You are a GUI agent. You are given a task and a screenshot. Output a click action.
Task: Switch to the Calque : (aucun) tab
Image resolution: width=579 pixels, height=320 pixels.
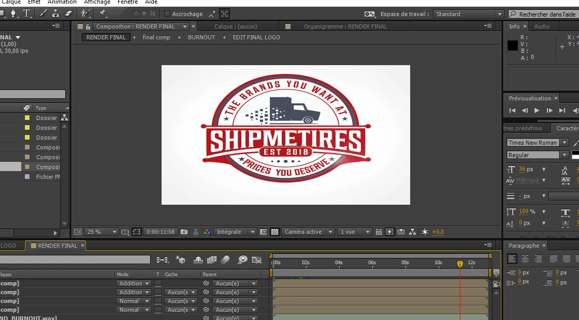click(236, 26)
